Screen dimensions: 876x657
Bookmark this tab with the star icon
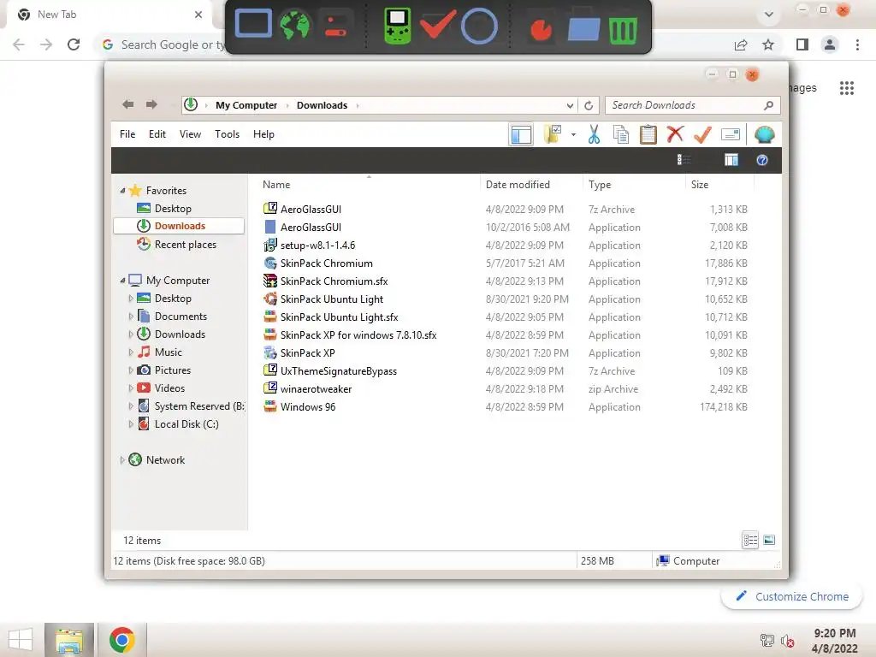coord(768,44)
